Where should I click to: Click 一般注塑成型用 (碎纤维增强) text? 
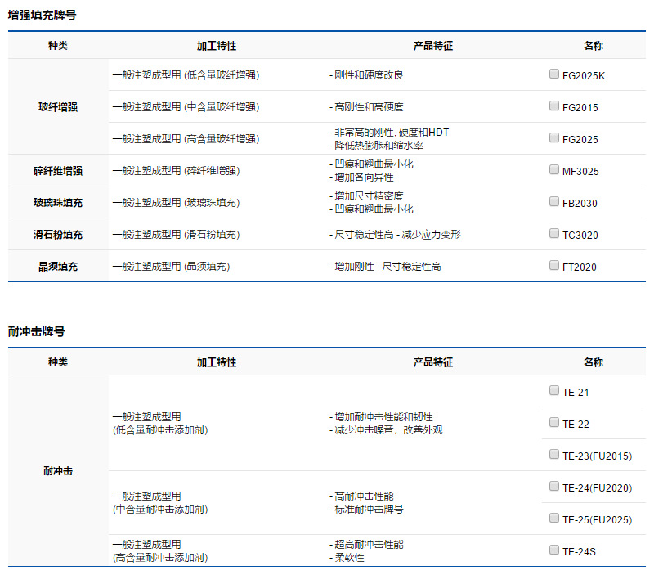coord(176,171)
